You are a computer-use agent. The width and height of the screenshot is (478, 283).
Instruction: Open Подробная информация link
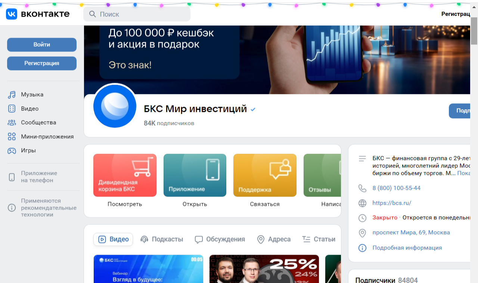(x=407, y=248)
